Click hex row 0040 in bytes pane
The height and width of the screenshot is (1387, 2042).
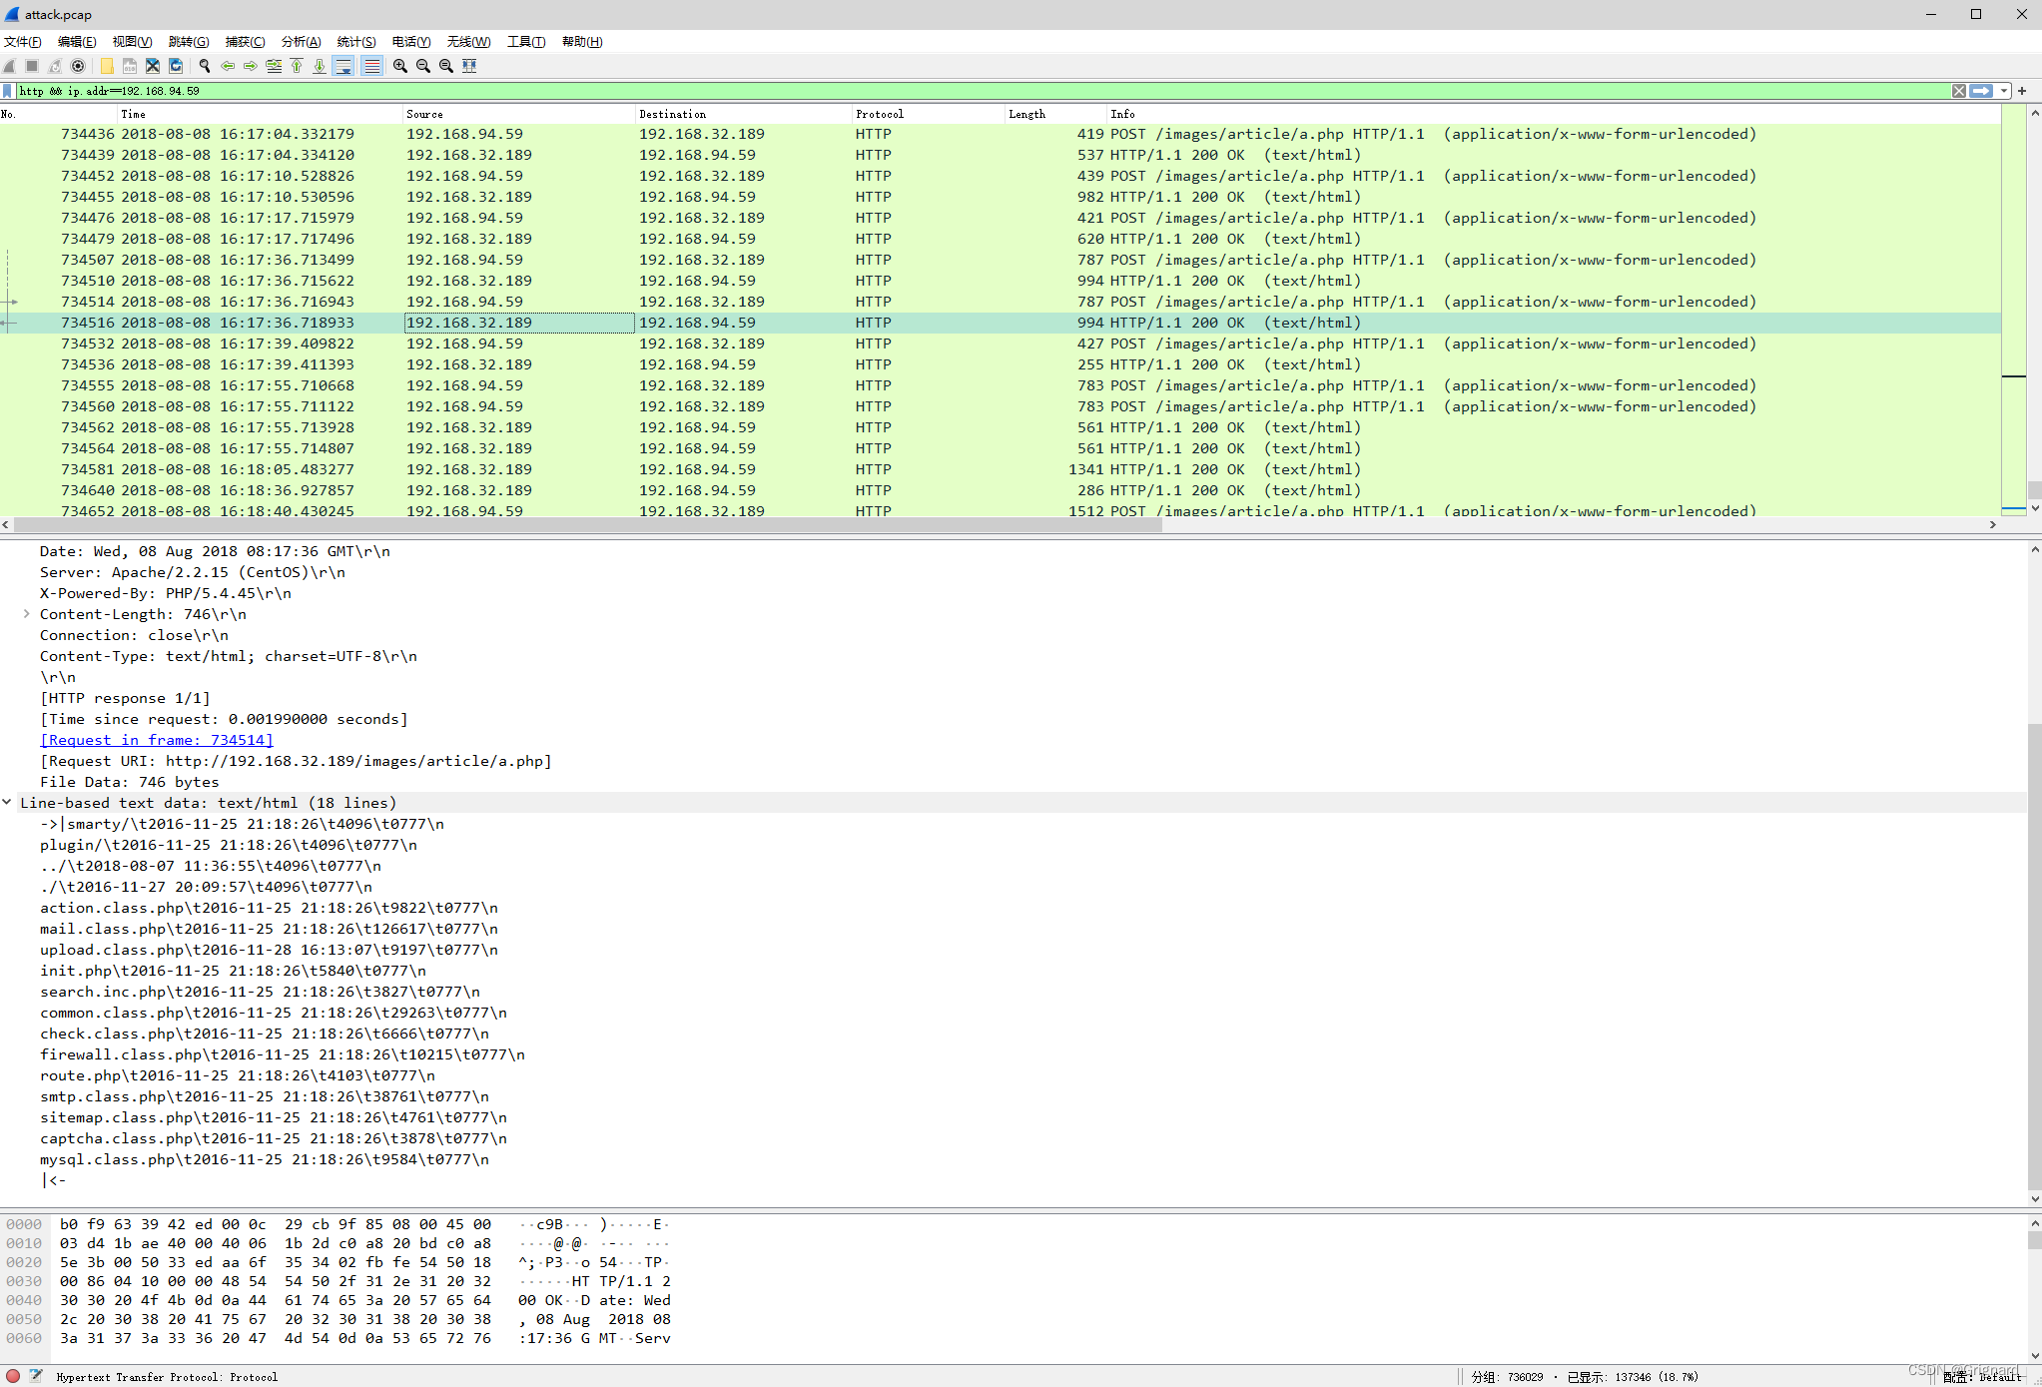[340, 1300]
